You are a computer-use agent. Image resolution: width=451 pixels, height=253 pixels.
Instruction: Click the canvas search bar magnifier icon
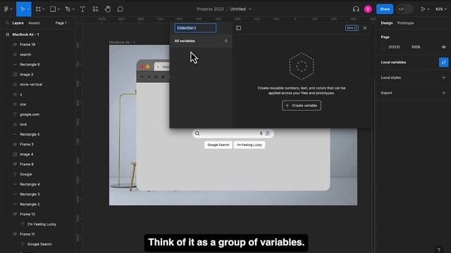click(197, 134)
